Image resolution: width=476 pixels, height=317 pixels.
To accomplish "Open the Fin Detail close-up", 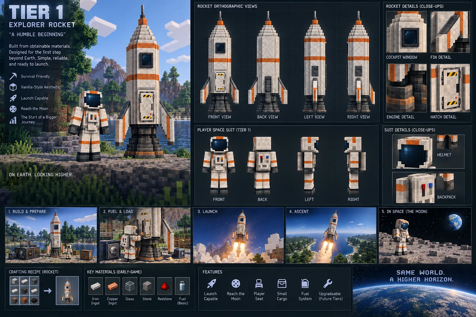I will coord(450,32).
